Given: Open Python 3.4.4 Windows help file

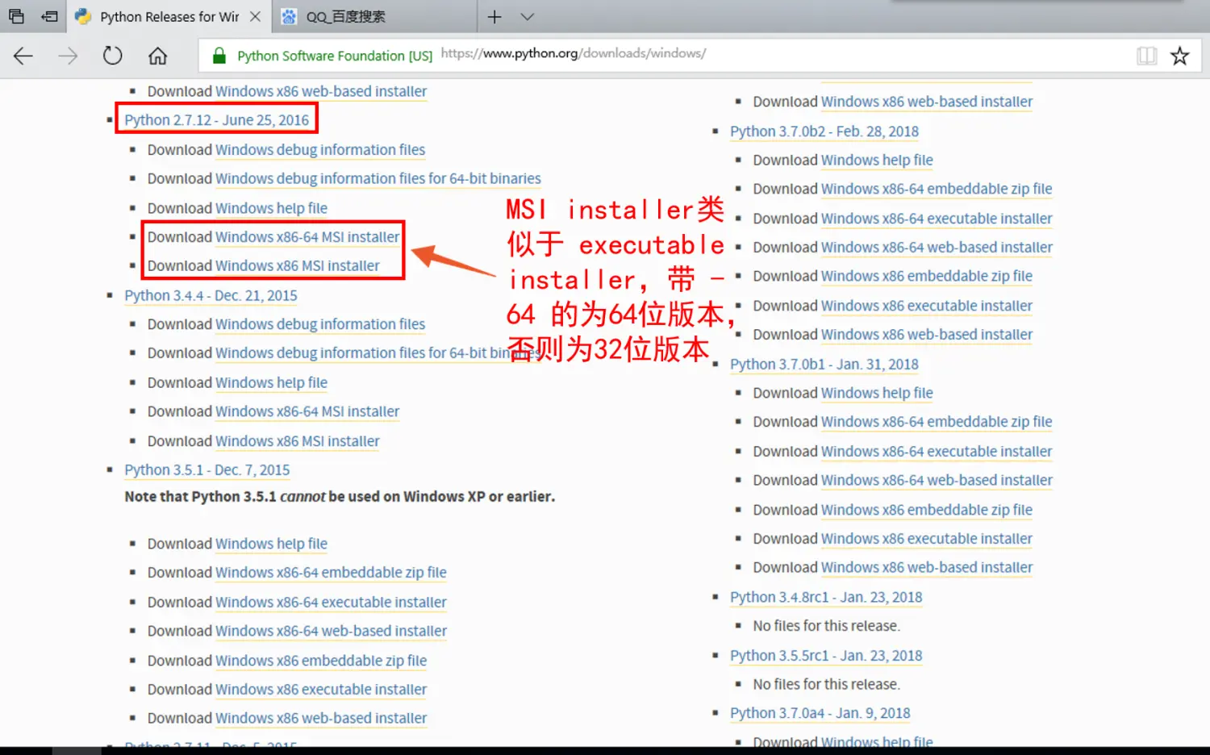Looking at the screenshot, I should [x=271, y=383].
